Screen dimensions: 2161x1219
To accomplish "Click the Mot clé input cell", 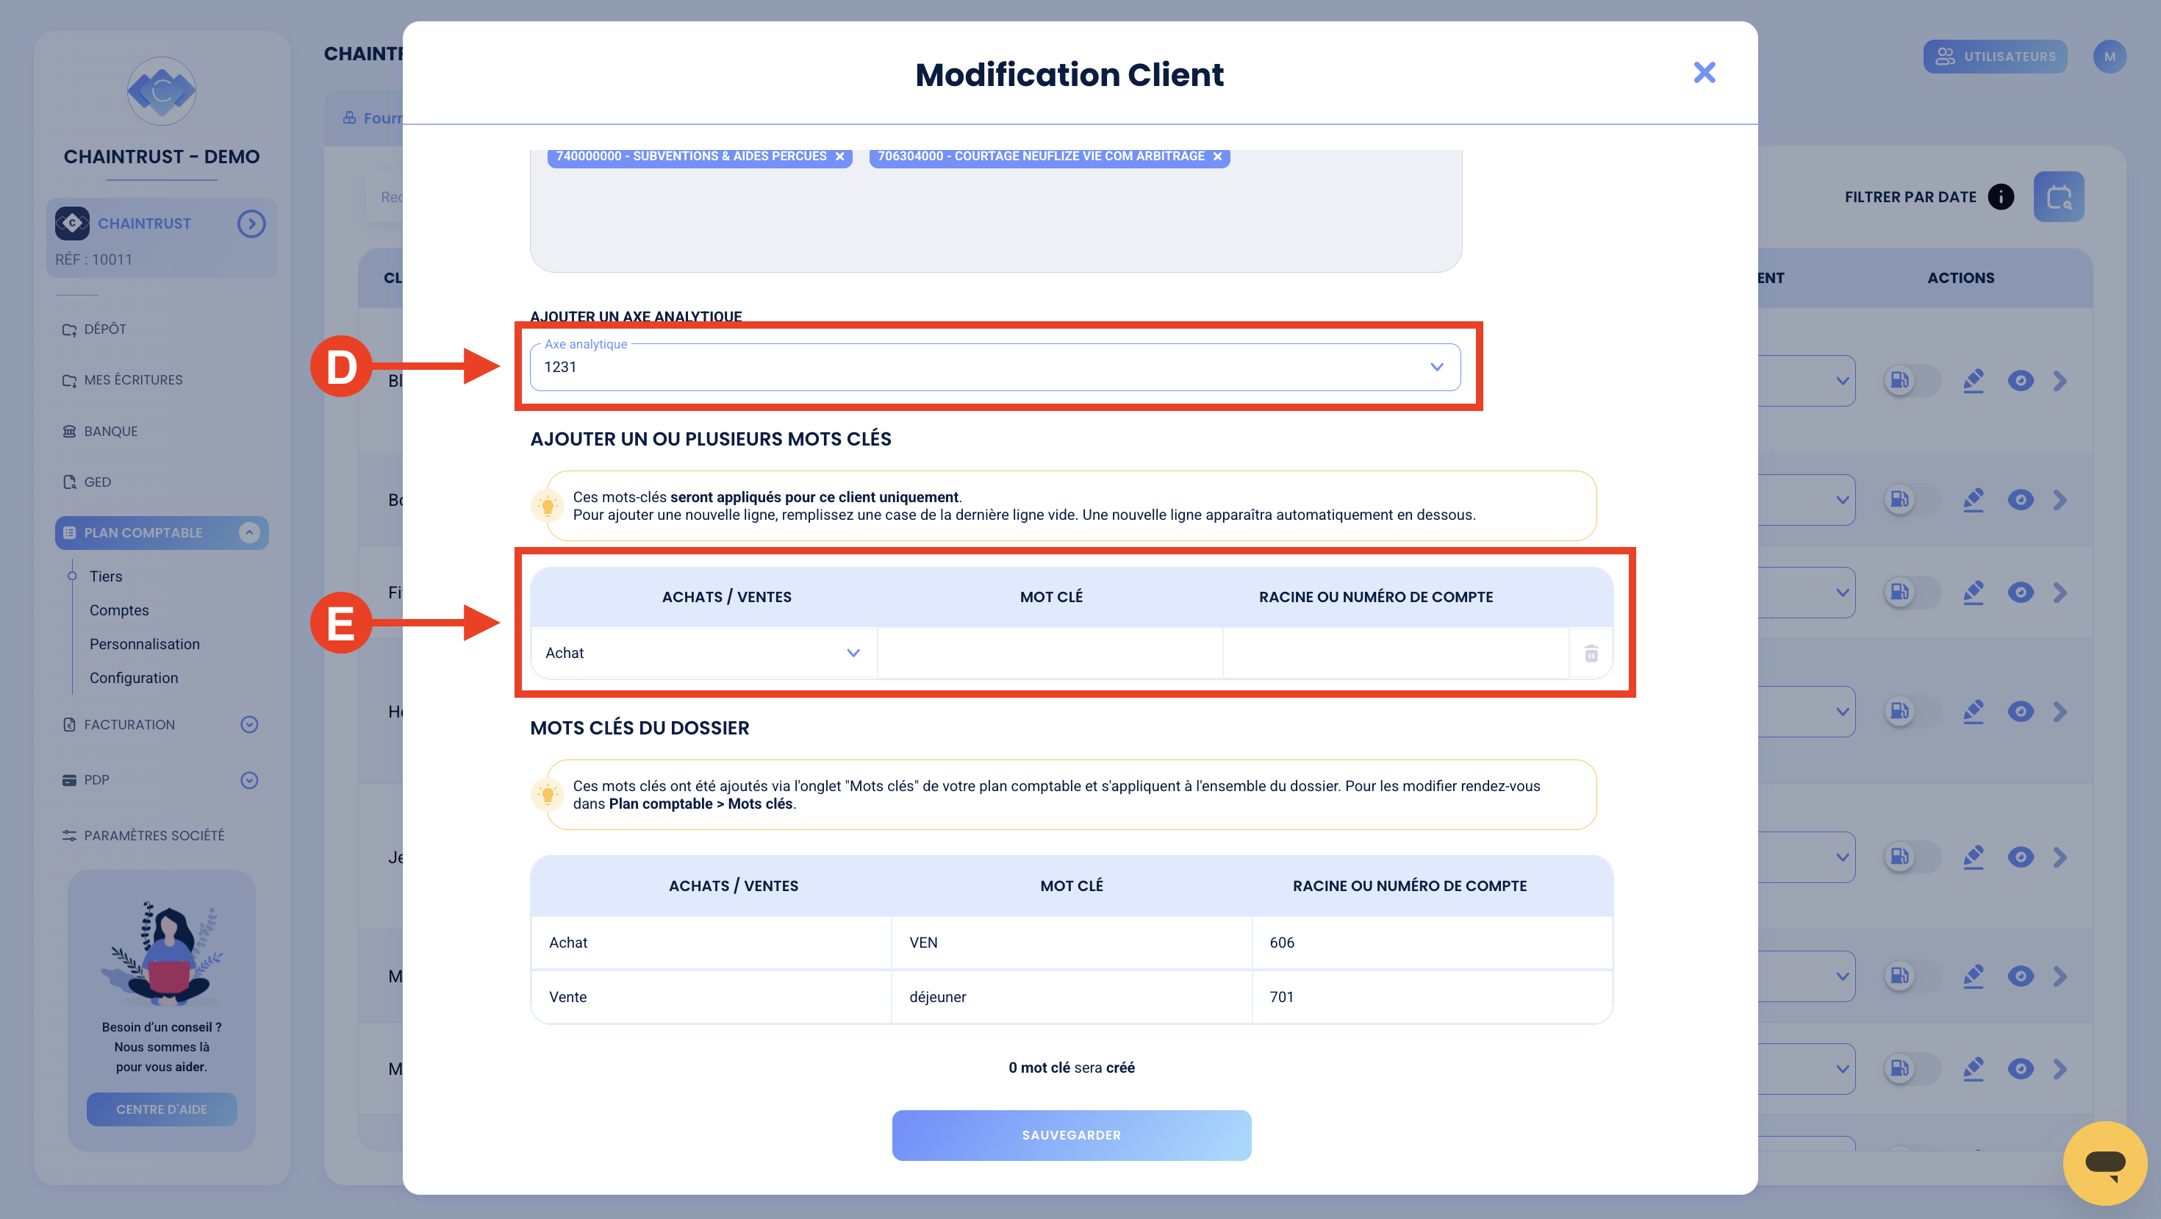I will click(1050, 653).
